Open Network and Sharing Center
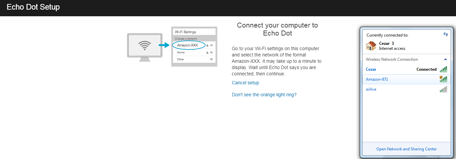 406,149
